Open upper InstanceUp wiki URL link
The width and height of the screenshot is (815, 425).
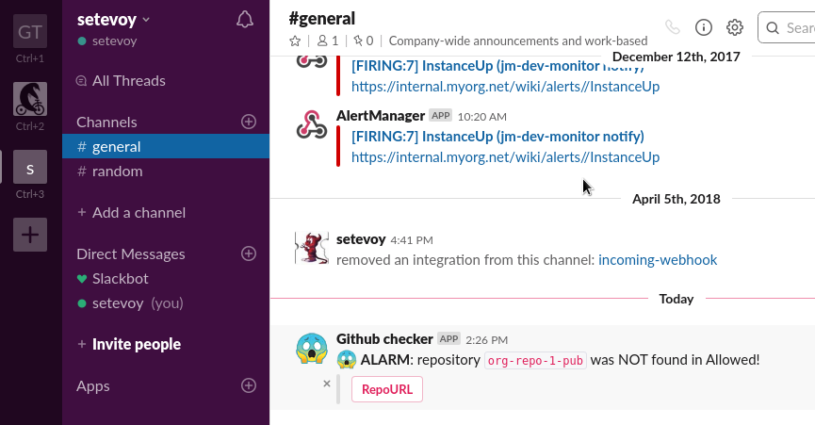pos(505,87)
